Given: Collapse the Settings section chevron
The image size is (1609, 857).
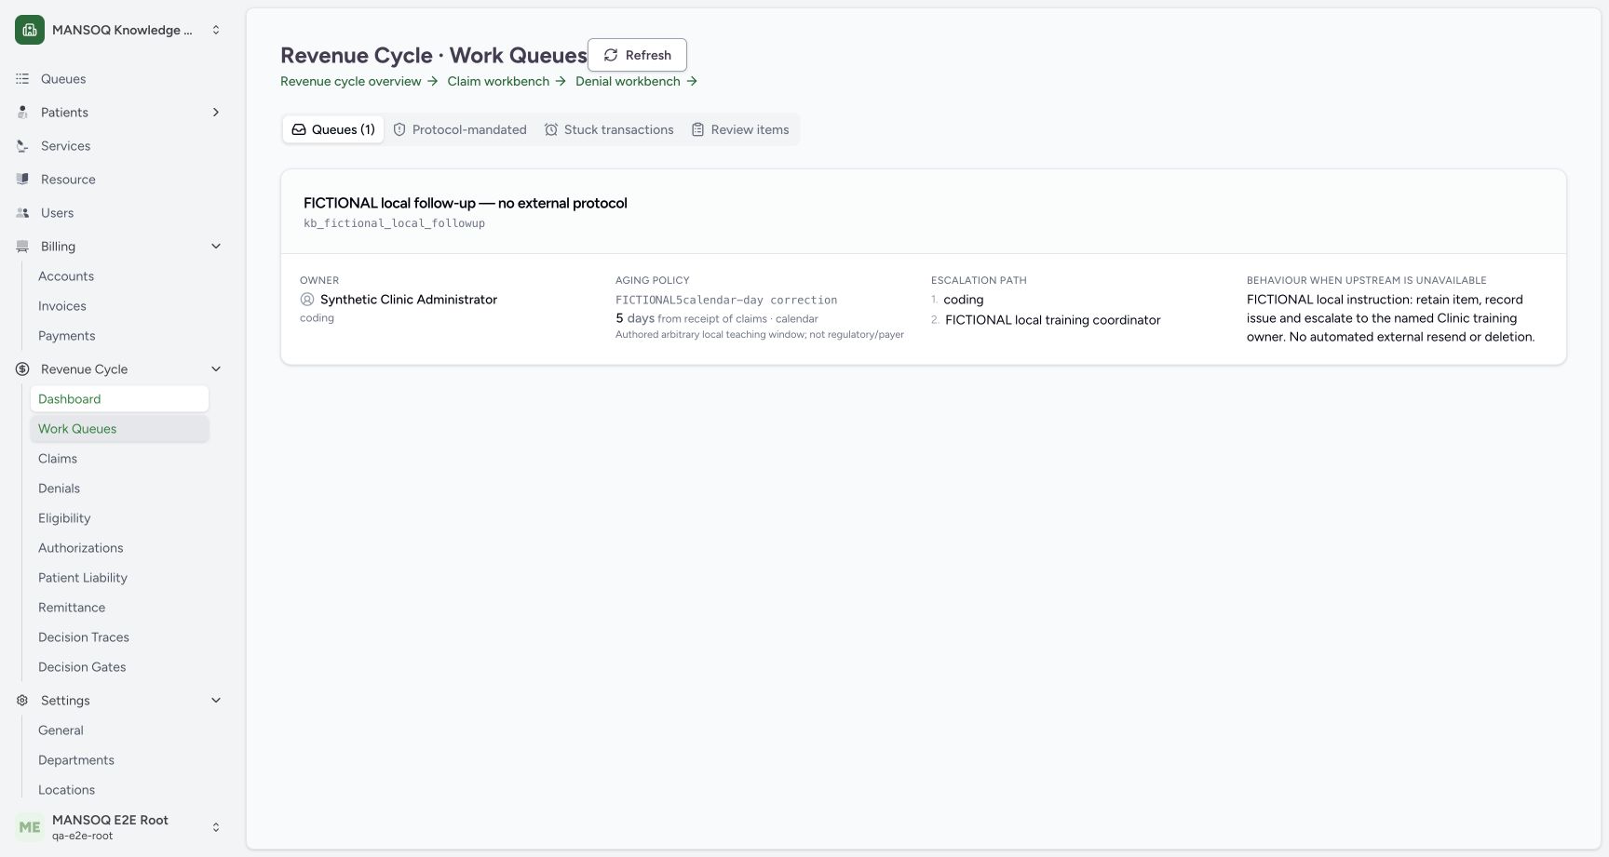Looking at the screenshot, I should coord(216,701).
